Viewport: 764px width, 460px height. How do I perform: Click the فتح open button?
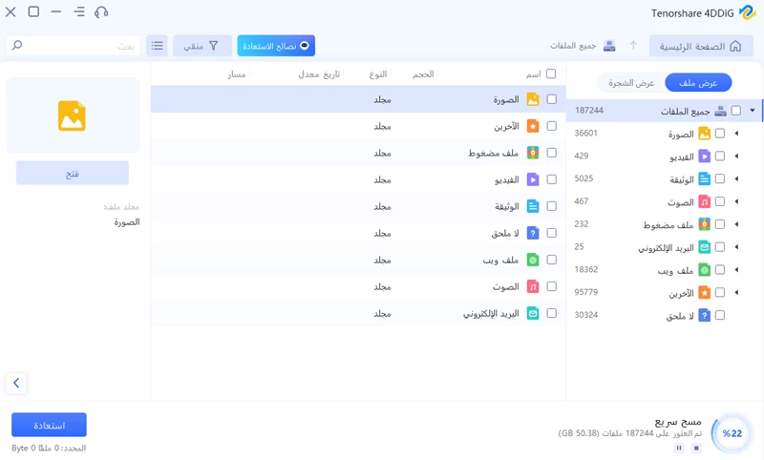tap(73, 173)
